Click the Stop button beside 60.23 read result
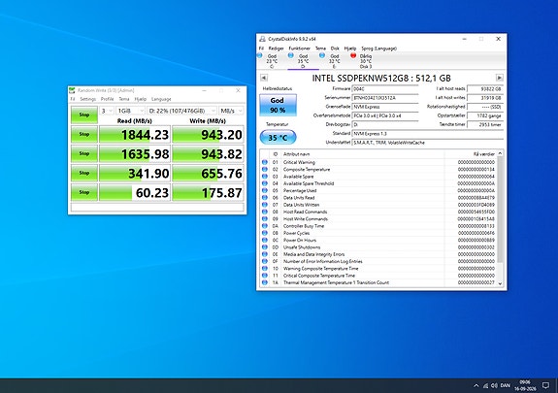Screen dimensions: 558x393 (x=84, y=192)
